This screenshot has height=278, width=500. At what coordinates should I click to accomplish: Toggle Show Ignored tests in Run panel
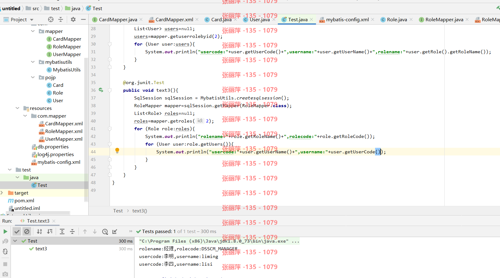[x=27, y=232]
